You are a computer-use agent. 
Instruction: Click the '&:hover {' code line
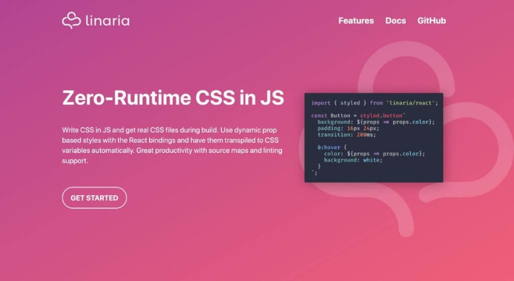pos(332,147)
